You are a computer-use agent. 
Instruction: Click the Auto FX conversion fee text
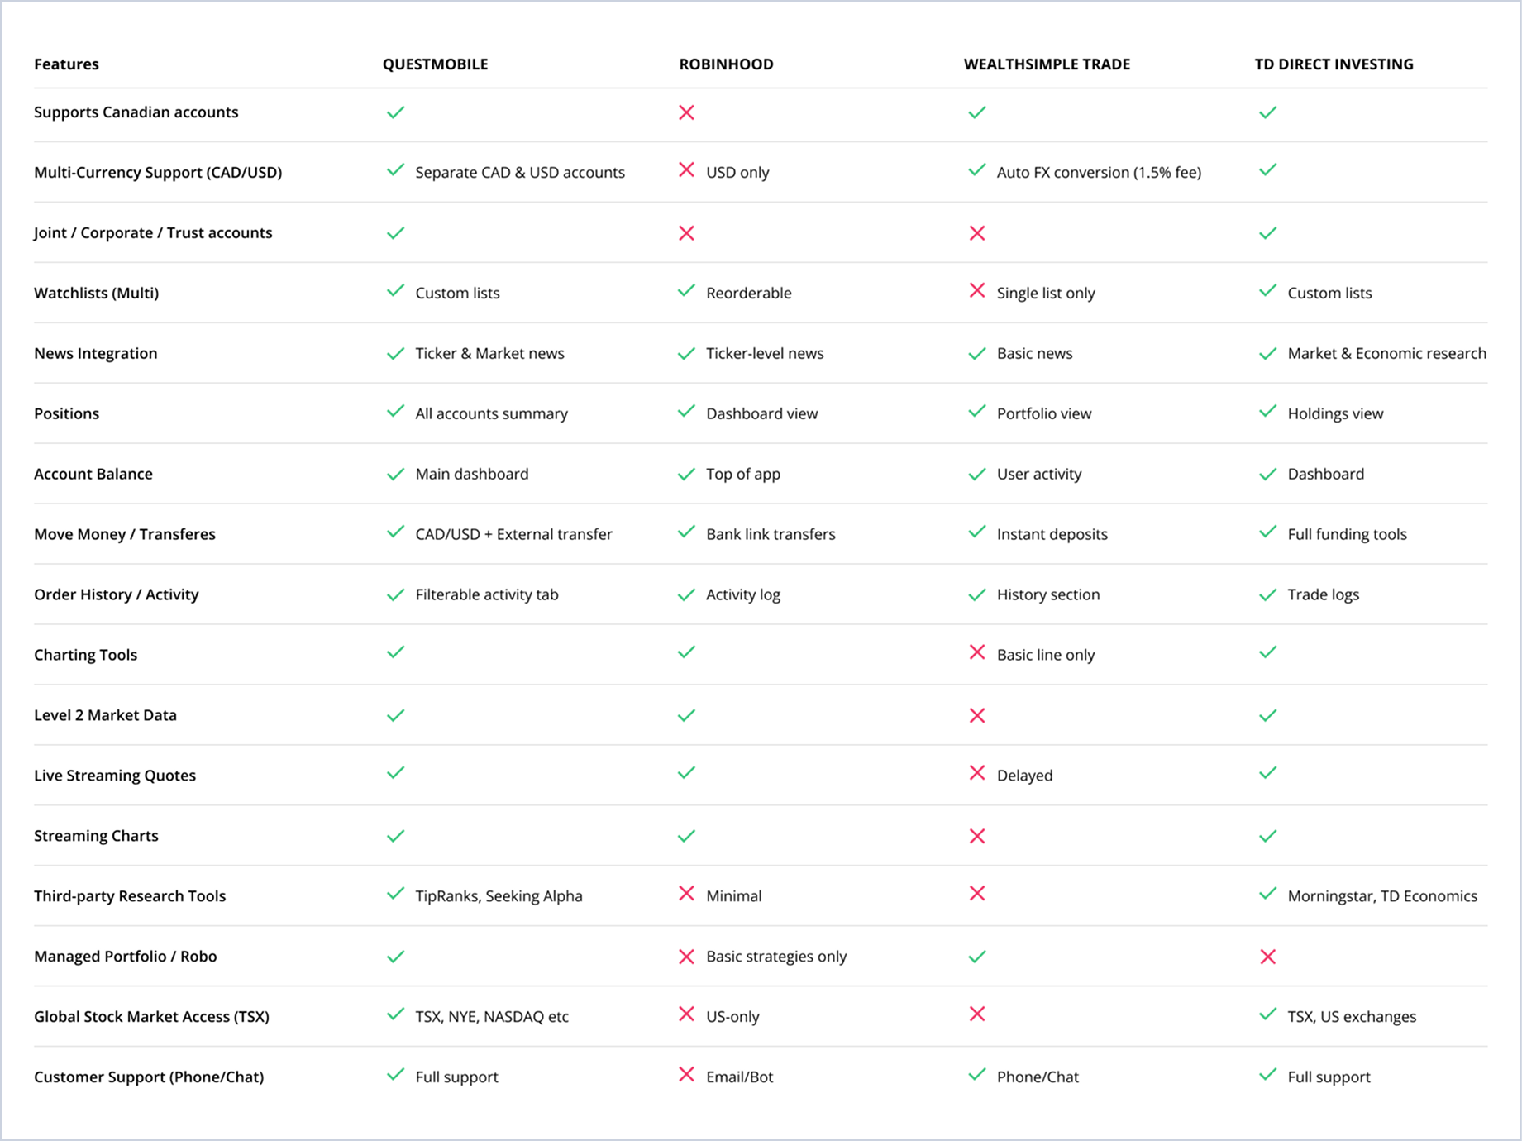1099,173
